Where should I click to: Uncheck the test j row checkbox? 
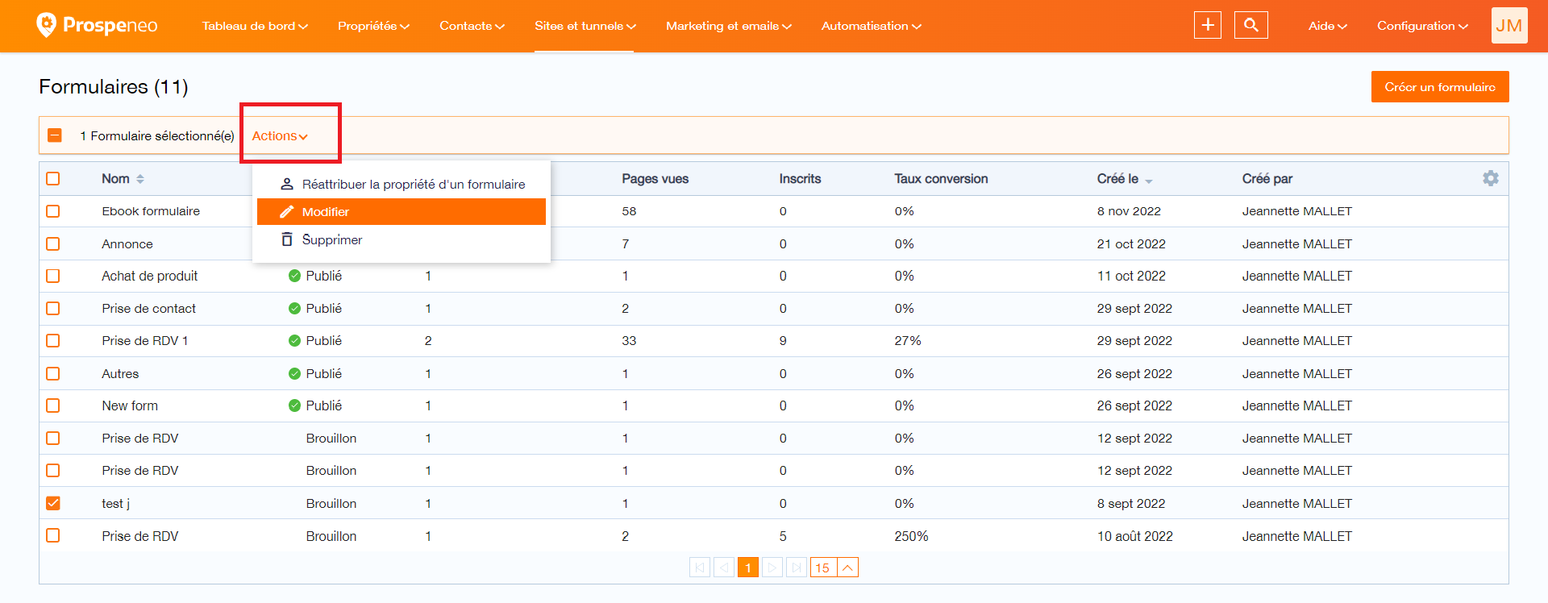coord(53,503)
